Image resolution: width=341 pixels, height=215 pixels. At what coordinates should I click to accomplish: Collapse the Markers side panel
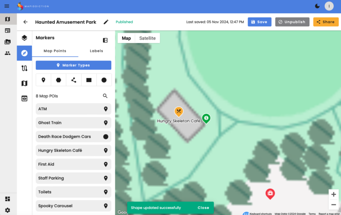(105, 40)
